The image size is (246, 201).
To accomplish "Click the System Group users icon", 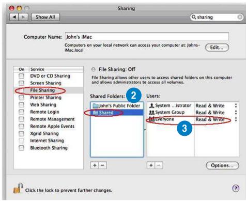I will (151, 113).
